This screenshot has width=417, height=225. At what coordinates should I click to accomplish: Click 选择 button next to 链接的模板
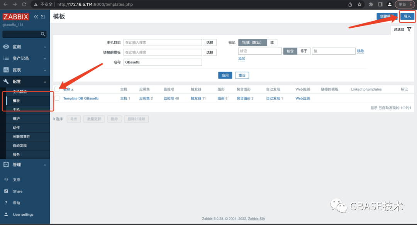coord(210,52)
